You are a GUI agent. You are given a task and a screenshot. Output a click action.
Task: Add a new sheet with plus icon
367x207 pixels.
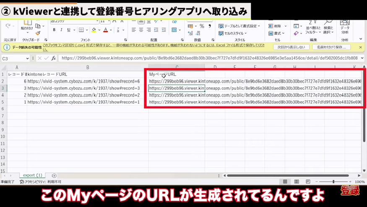click(x=54, y=176)
